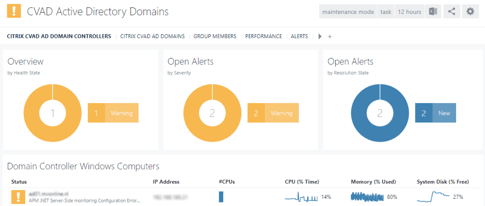Click the orange Overview health state donut chart
Image resolution: width=485 pixels, height=206 pixels.
click(x=52, y=113)
